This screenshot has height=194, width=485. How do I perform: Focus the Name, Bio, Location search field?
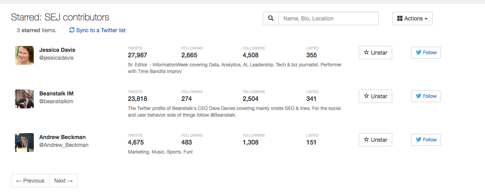coord(328,18)
